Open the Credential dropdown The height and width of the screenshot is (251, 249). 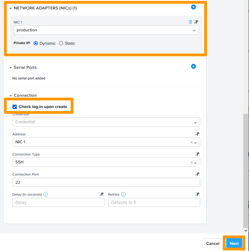click(x=106, y=122)
